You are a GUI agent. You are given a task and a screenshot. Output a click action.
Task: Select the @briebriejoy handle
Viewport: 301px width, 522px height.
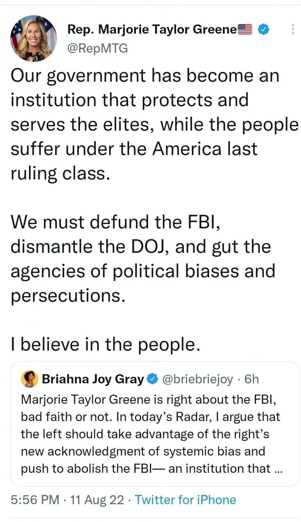point(197,379)
